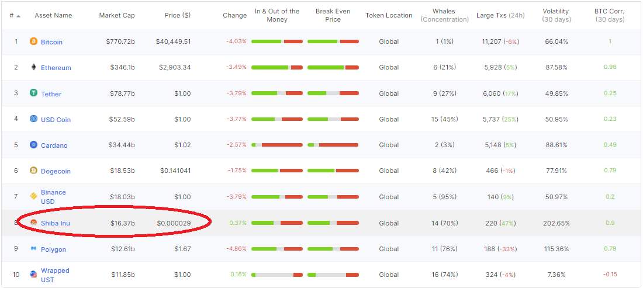643x288 pixels.
Task: Click Ethereum price $2,903.34
Action: click(x=175, y=67)
